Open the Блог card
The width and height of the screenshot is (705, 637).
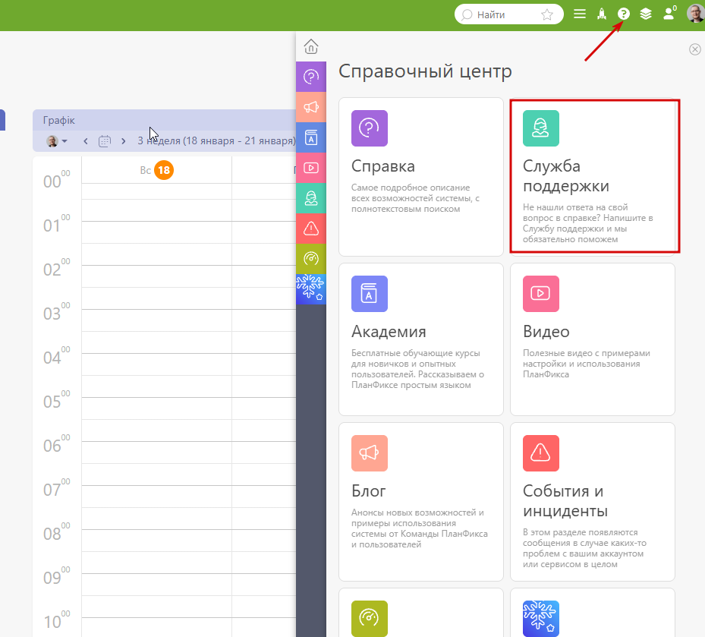[x=421, y=502]
